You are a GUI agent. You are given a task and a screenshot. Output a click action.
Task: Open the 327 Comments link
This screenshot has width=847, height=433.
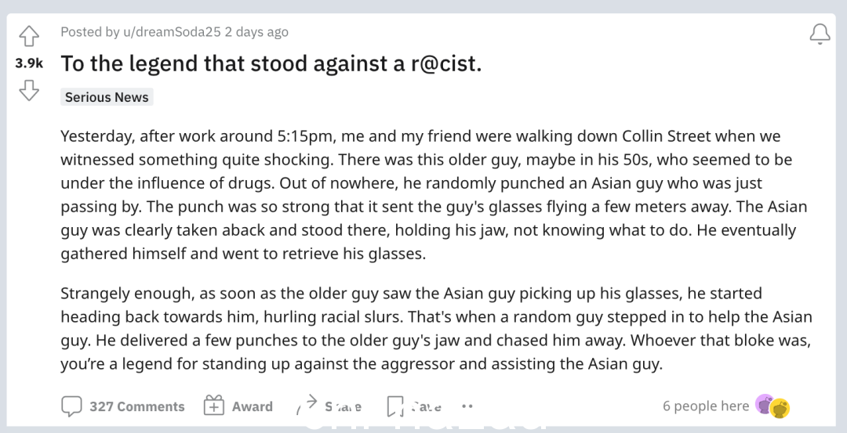[x=137, y=406]
